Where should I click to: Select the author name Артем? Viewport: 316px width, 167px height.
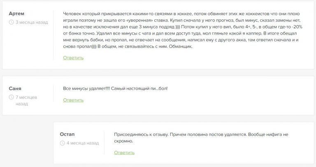pos(16,14)
